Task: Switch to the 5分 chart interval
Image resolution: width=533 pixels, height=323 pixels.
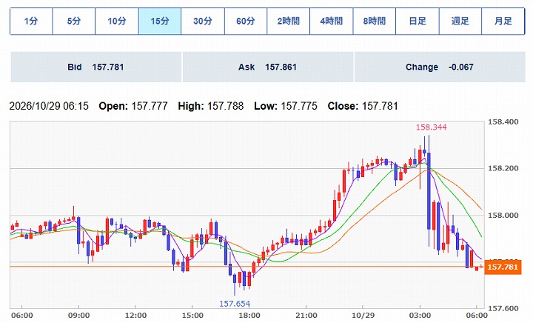Action: 74,21
